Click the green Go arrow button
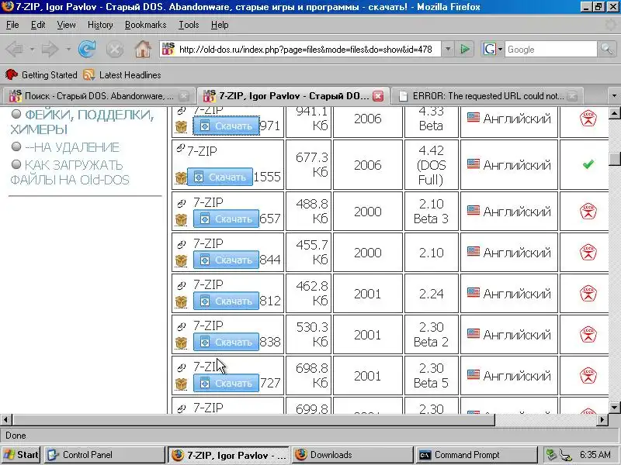The width and height of the screenshot is (621, 465). point(464,50)
